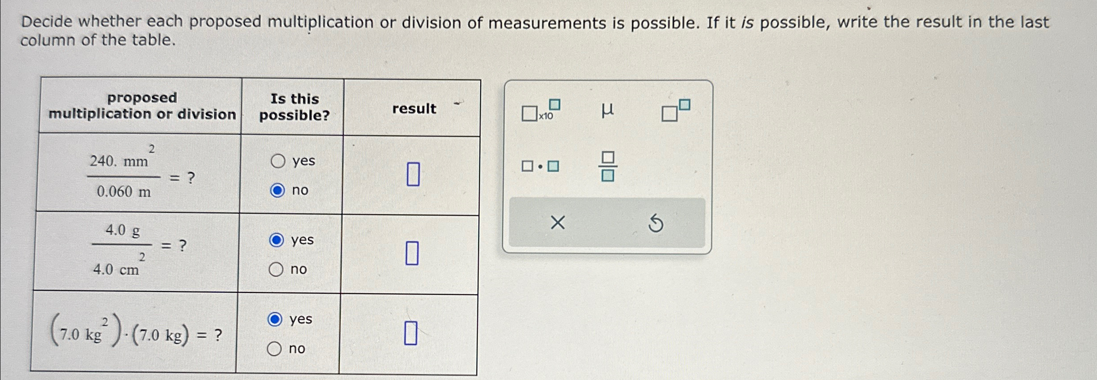The width and height of the screenshot is (1097, 380).
Task: Select 'yes' in the grams per cm² row
Action: pyautogui.click(x=278, y=240)
